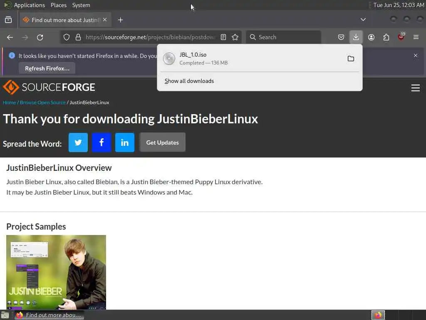The width and height of the screenshot is (426, 320).
Task: Click the JustinBieberLinux Overview heading
Action: point(59,168)
